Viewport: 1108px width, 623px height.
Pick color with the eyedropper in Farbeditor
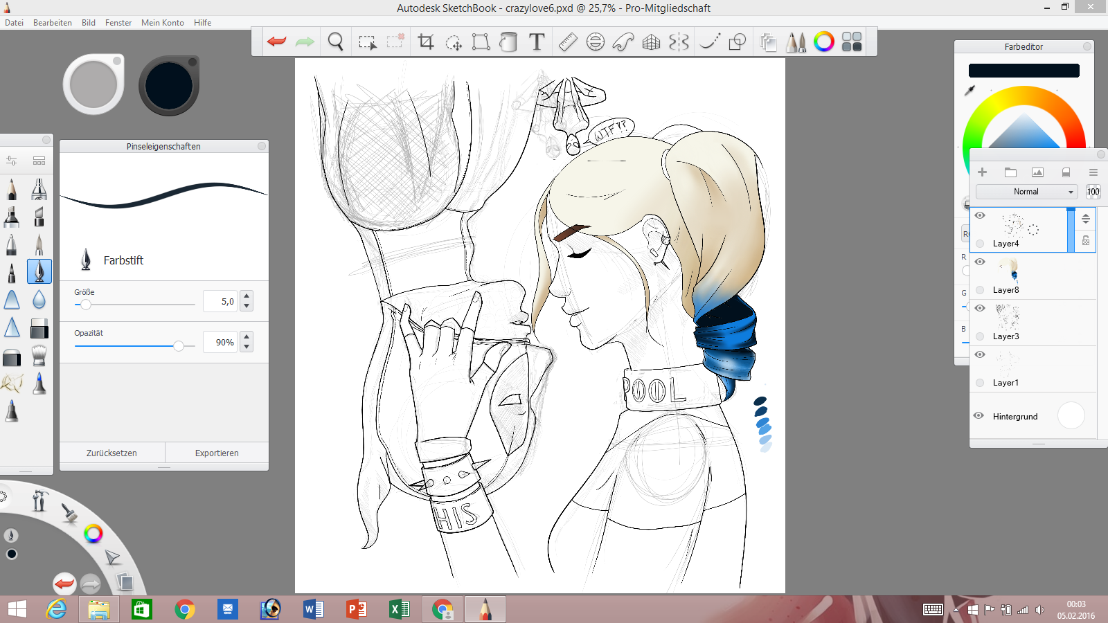coord(970,90)
